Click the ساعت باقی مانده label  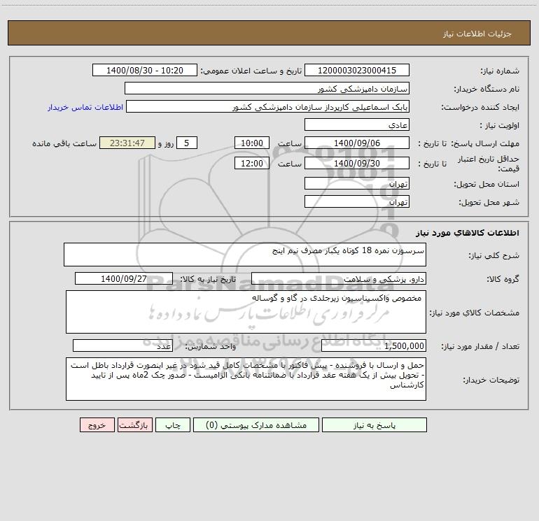[64, 143]
